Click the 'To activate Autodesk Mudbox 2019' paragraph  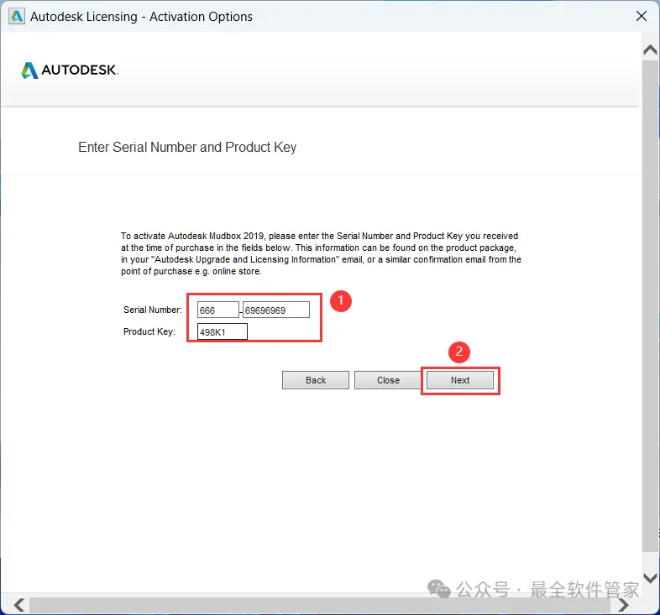[321, 253]
